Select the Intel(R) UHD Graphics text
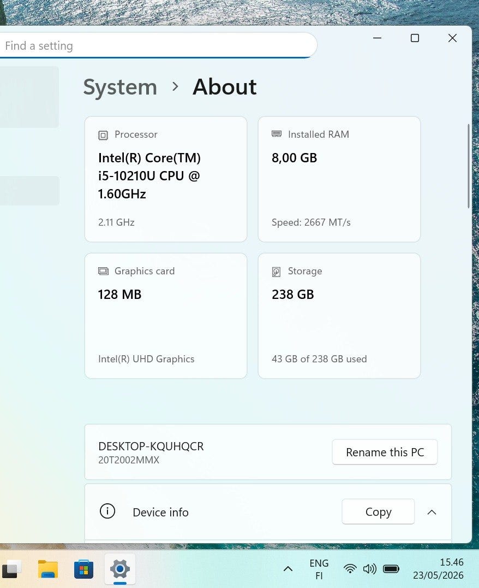Image resolution: width=479 pixels, height=588 pixels. (146, 359)
